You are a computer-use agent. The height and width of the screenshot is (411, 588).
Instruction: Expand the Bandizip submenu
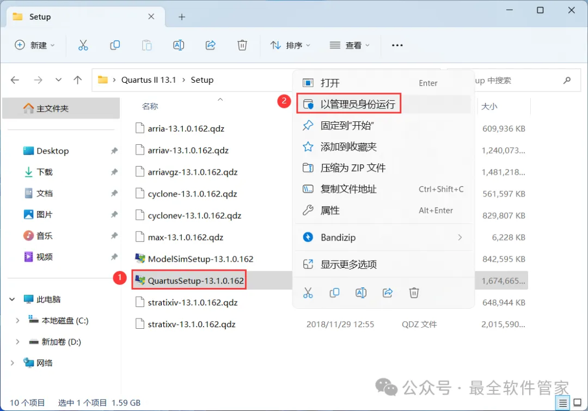[x=460, y=237]
